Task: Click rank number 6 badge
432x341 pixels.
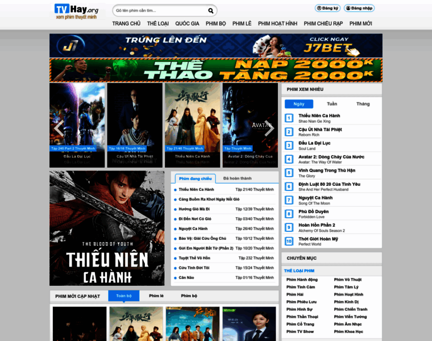Action: [x=289, y=186]
